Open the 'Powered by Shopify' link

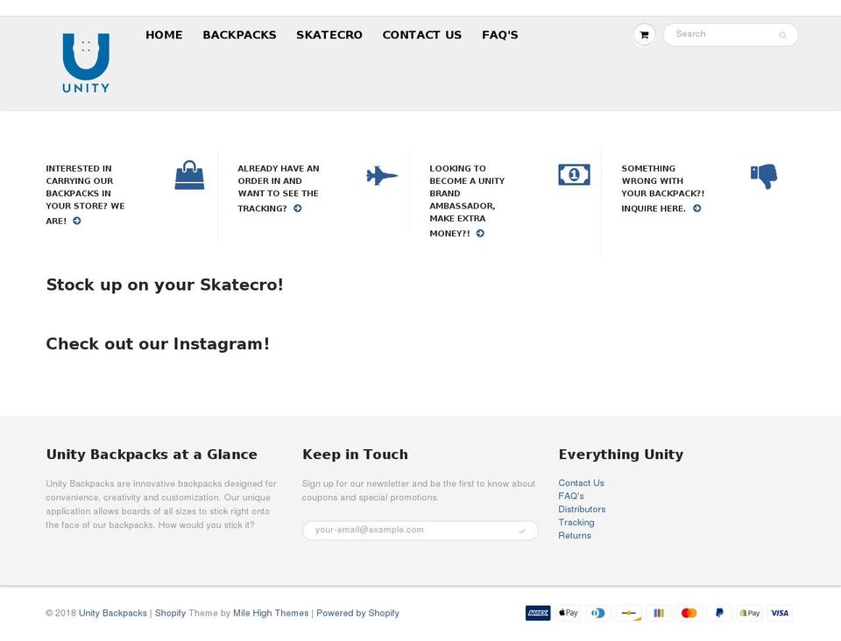click(357, 613)
